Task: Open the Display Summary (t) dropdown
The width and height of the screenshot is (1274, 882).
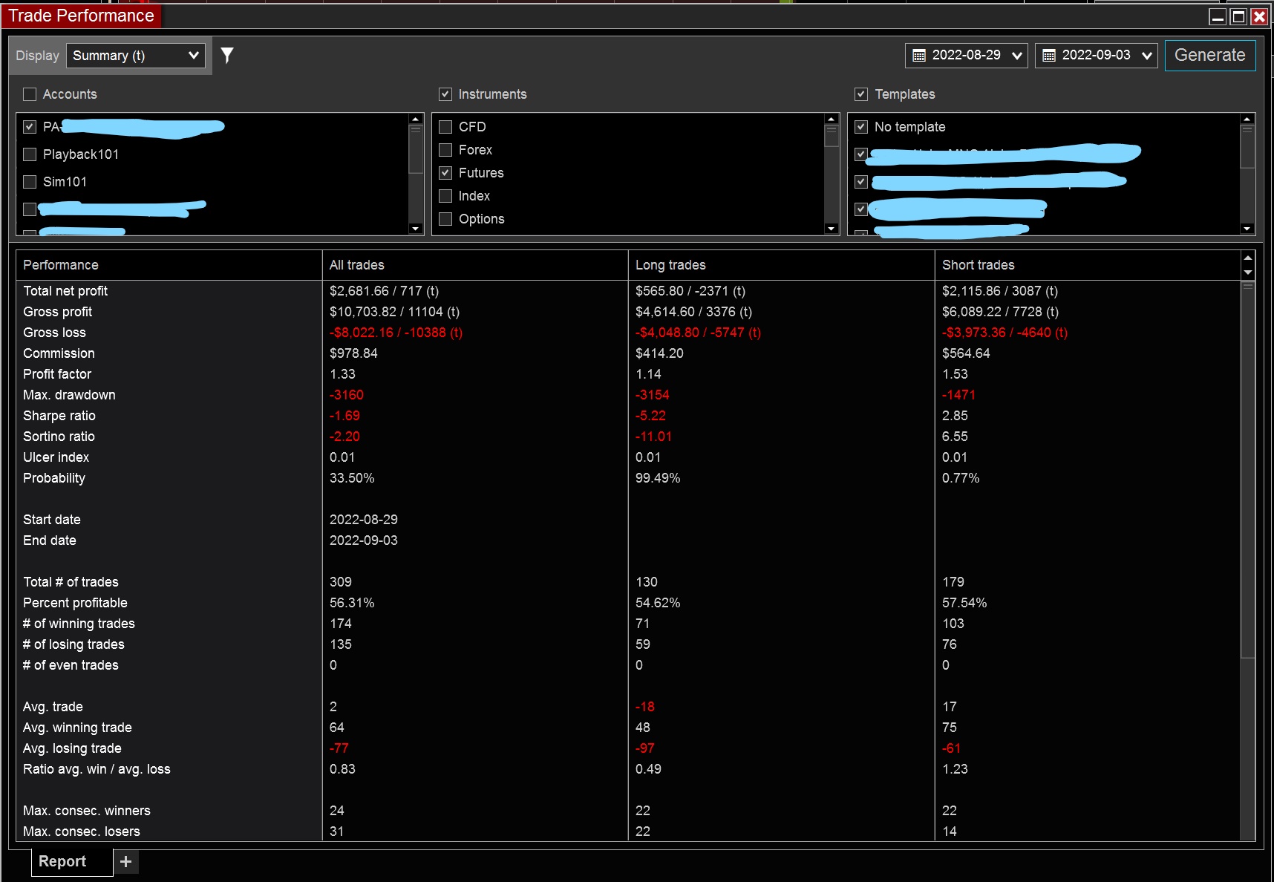Action: click(x=136, y=56)
